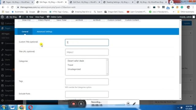The height and width of the screenshot is (110, 196).
Task: Click the address bar URL
Action: [48, 7]
